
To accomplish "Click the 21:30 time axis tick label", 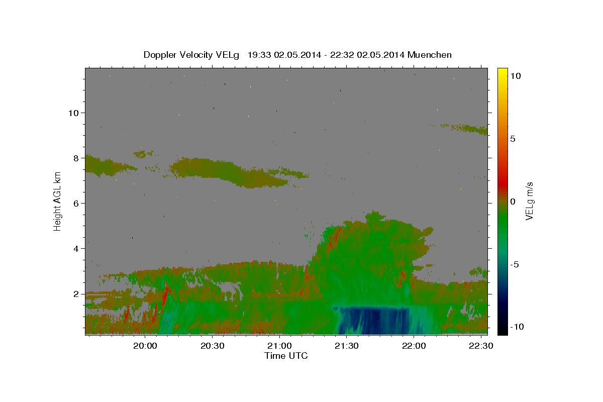I will tap(347, 346).
